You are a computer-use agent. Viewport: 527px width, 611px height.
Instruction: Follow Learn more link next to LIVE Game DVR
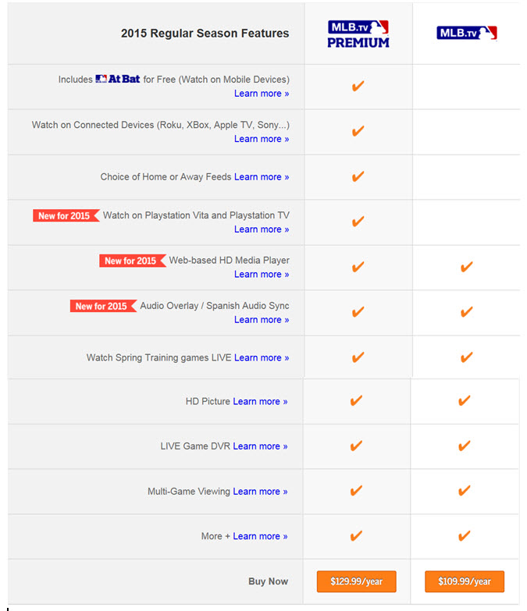(260, 446)
